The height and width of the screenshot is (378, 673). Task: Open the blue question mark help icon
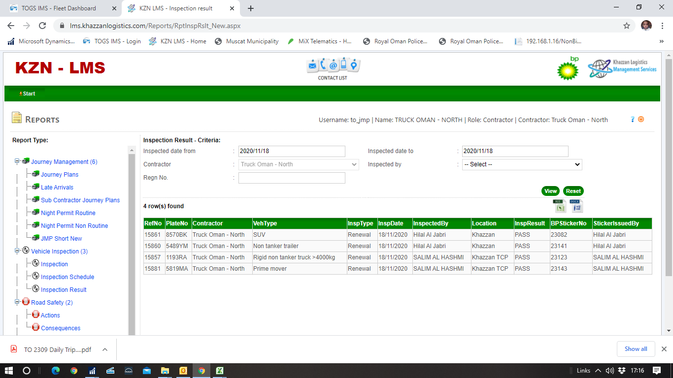point(633,119)
